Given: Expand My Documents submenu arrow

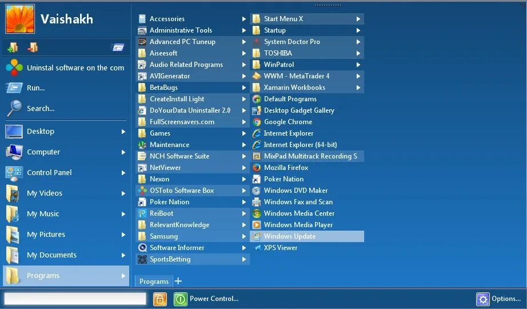Looking at the screenshot, I should (x=123, y=255).
